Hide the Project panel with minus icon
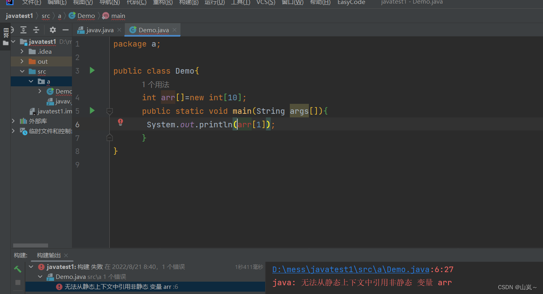Screen dimensions: 543x294 point(66,30)
